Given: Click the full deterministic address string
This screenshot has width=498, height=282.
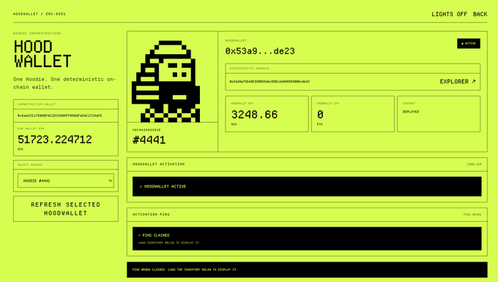Looking at the screenshot, I should [x=270, y=82].
